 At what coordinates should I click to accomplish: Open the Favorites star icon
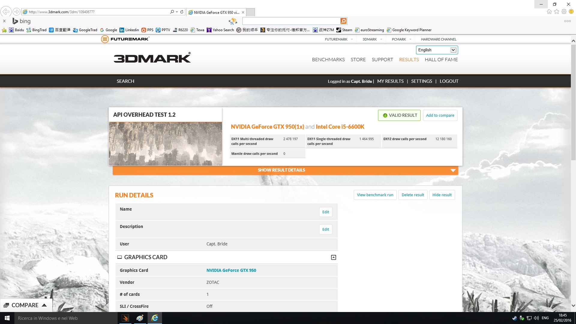(x=557, y=12)
